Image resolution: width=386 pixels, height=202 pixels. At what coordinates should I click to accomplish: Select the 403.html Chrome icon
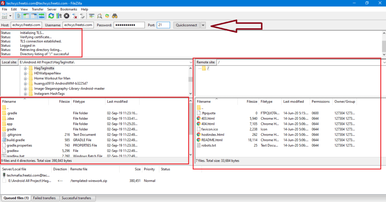coord(199,118)
